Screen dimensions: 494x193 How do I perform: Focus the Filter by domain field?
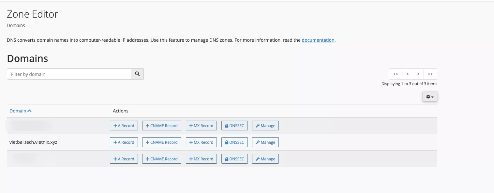tap(69, 74)
